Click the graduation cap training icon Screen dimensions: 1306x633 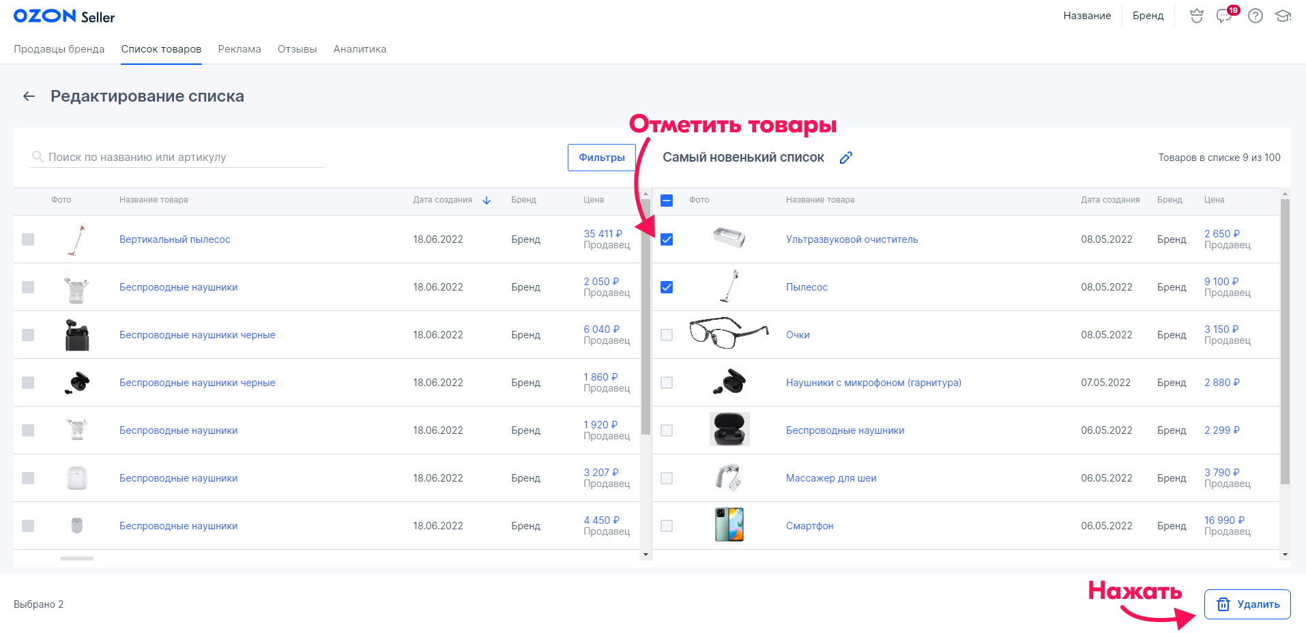tap(1283, 16)
